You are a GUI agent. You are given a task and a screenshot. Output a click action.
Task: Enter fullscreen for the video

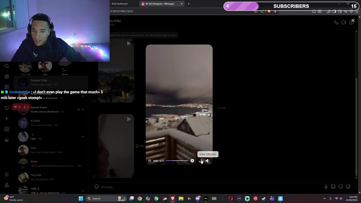coord(201,161)
